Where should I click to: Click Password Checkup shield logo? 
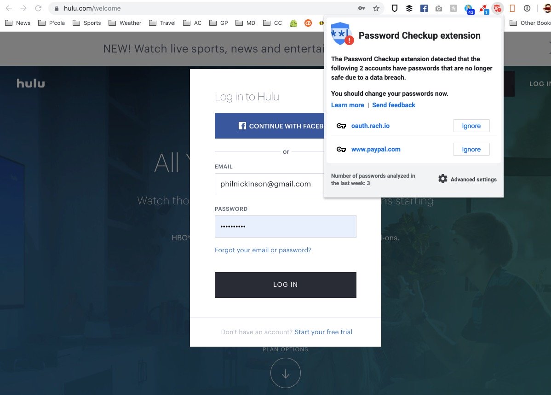[x=342, y=34]
